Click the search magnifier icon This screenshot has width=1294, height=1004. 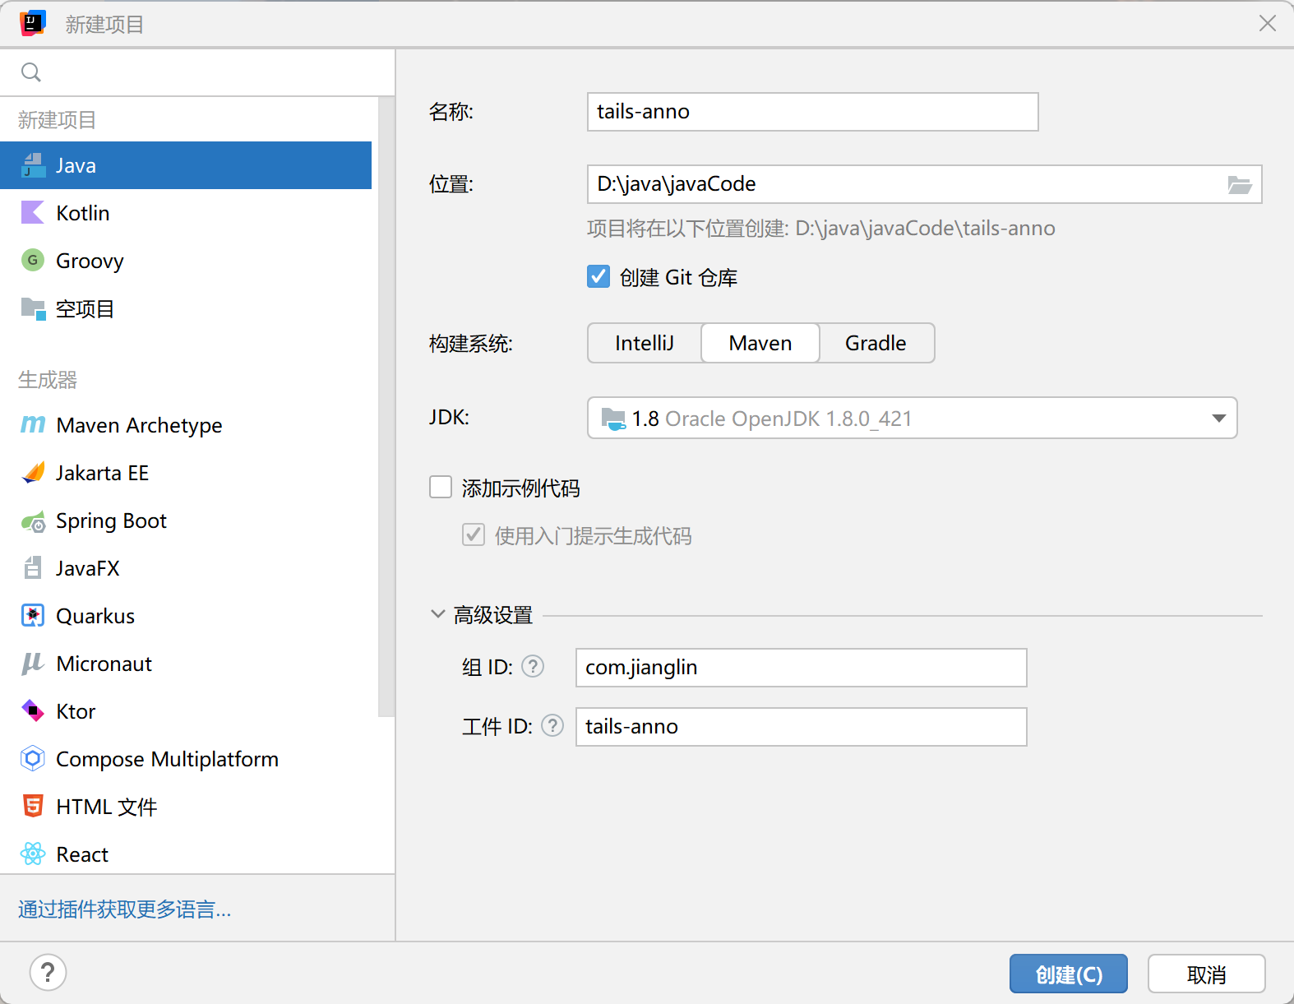coord(31,72)
